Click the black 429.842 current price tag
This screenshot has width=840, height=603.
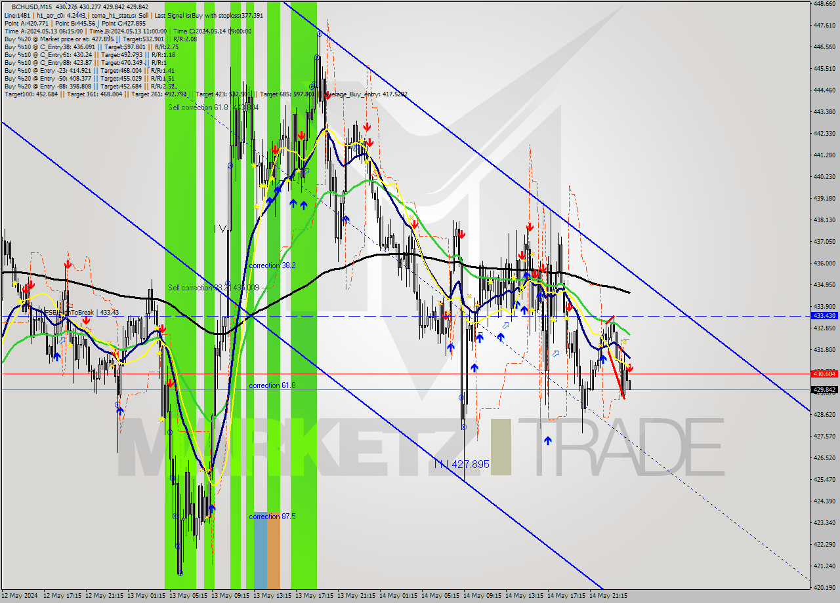click(x=824, y=389)
